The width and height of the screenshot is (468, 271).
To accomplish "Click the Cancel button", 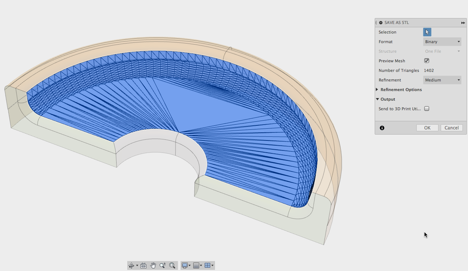I will click(452, 128).
